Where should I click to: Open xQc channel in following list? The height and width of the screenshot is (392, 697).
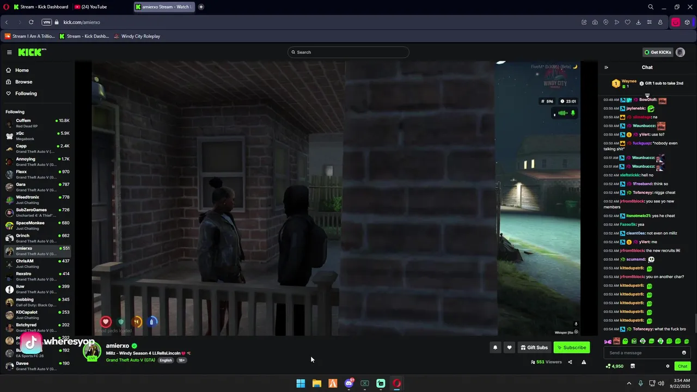click(x=37, y=136)
